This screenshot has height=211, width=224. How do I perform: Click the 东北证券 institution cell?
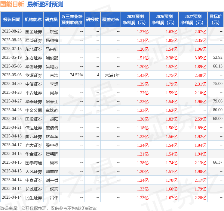[34, 49]
